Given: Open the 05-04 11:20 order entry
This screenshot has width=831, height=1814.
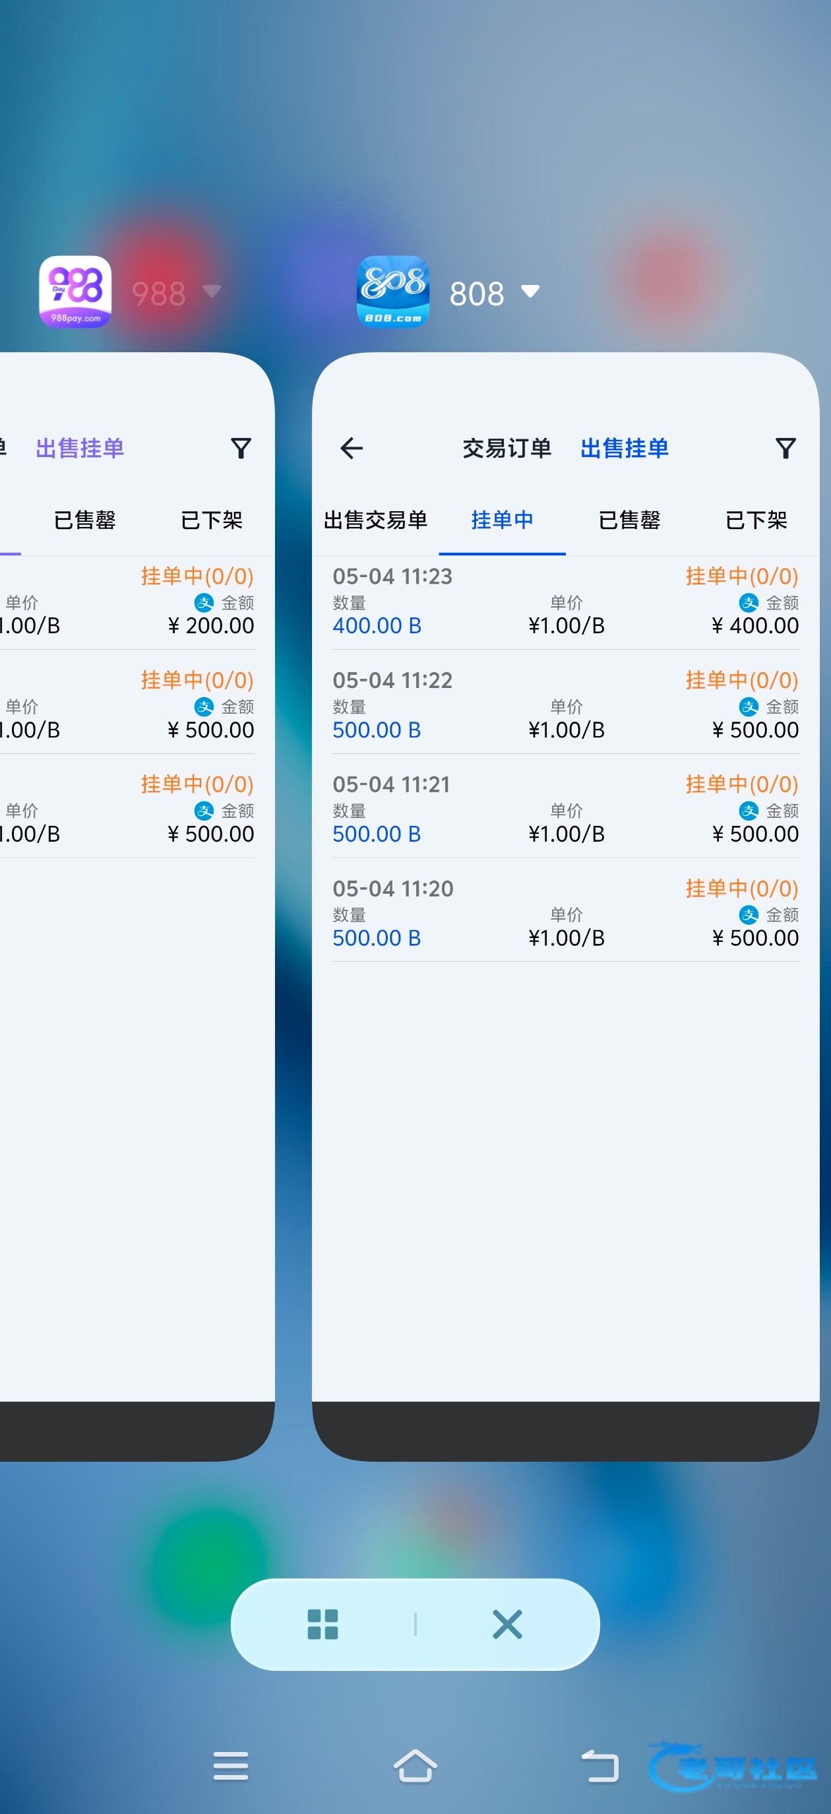Looking at the screenshot, I should (565, 914).
